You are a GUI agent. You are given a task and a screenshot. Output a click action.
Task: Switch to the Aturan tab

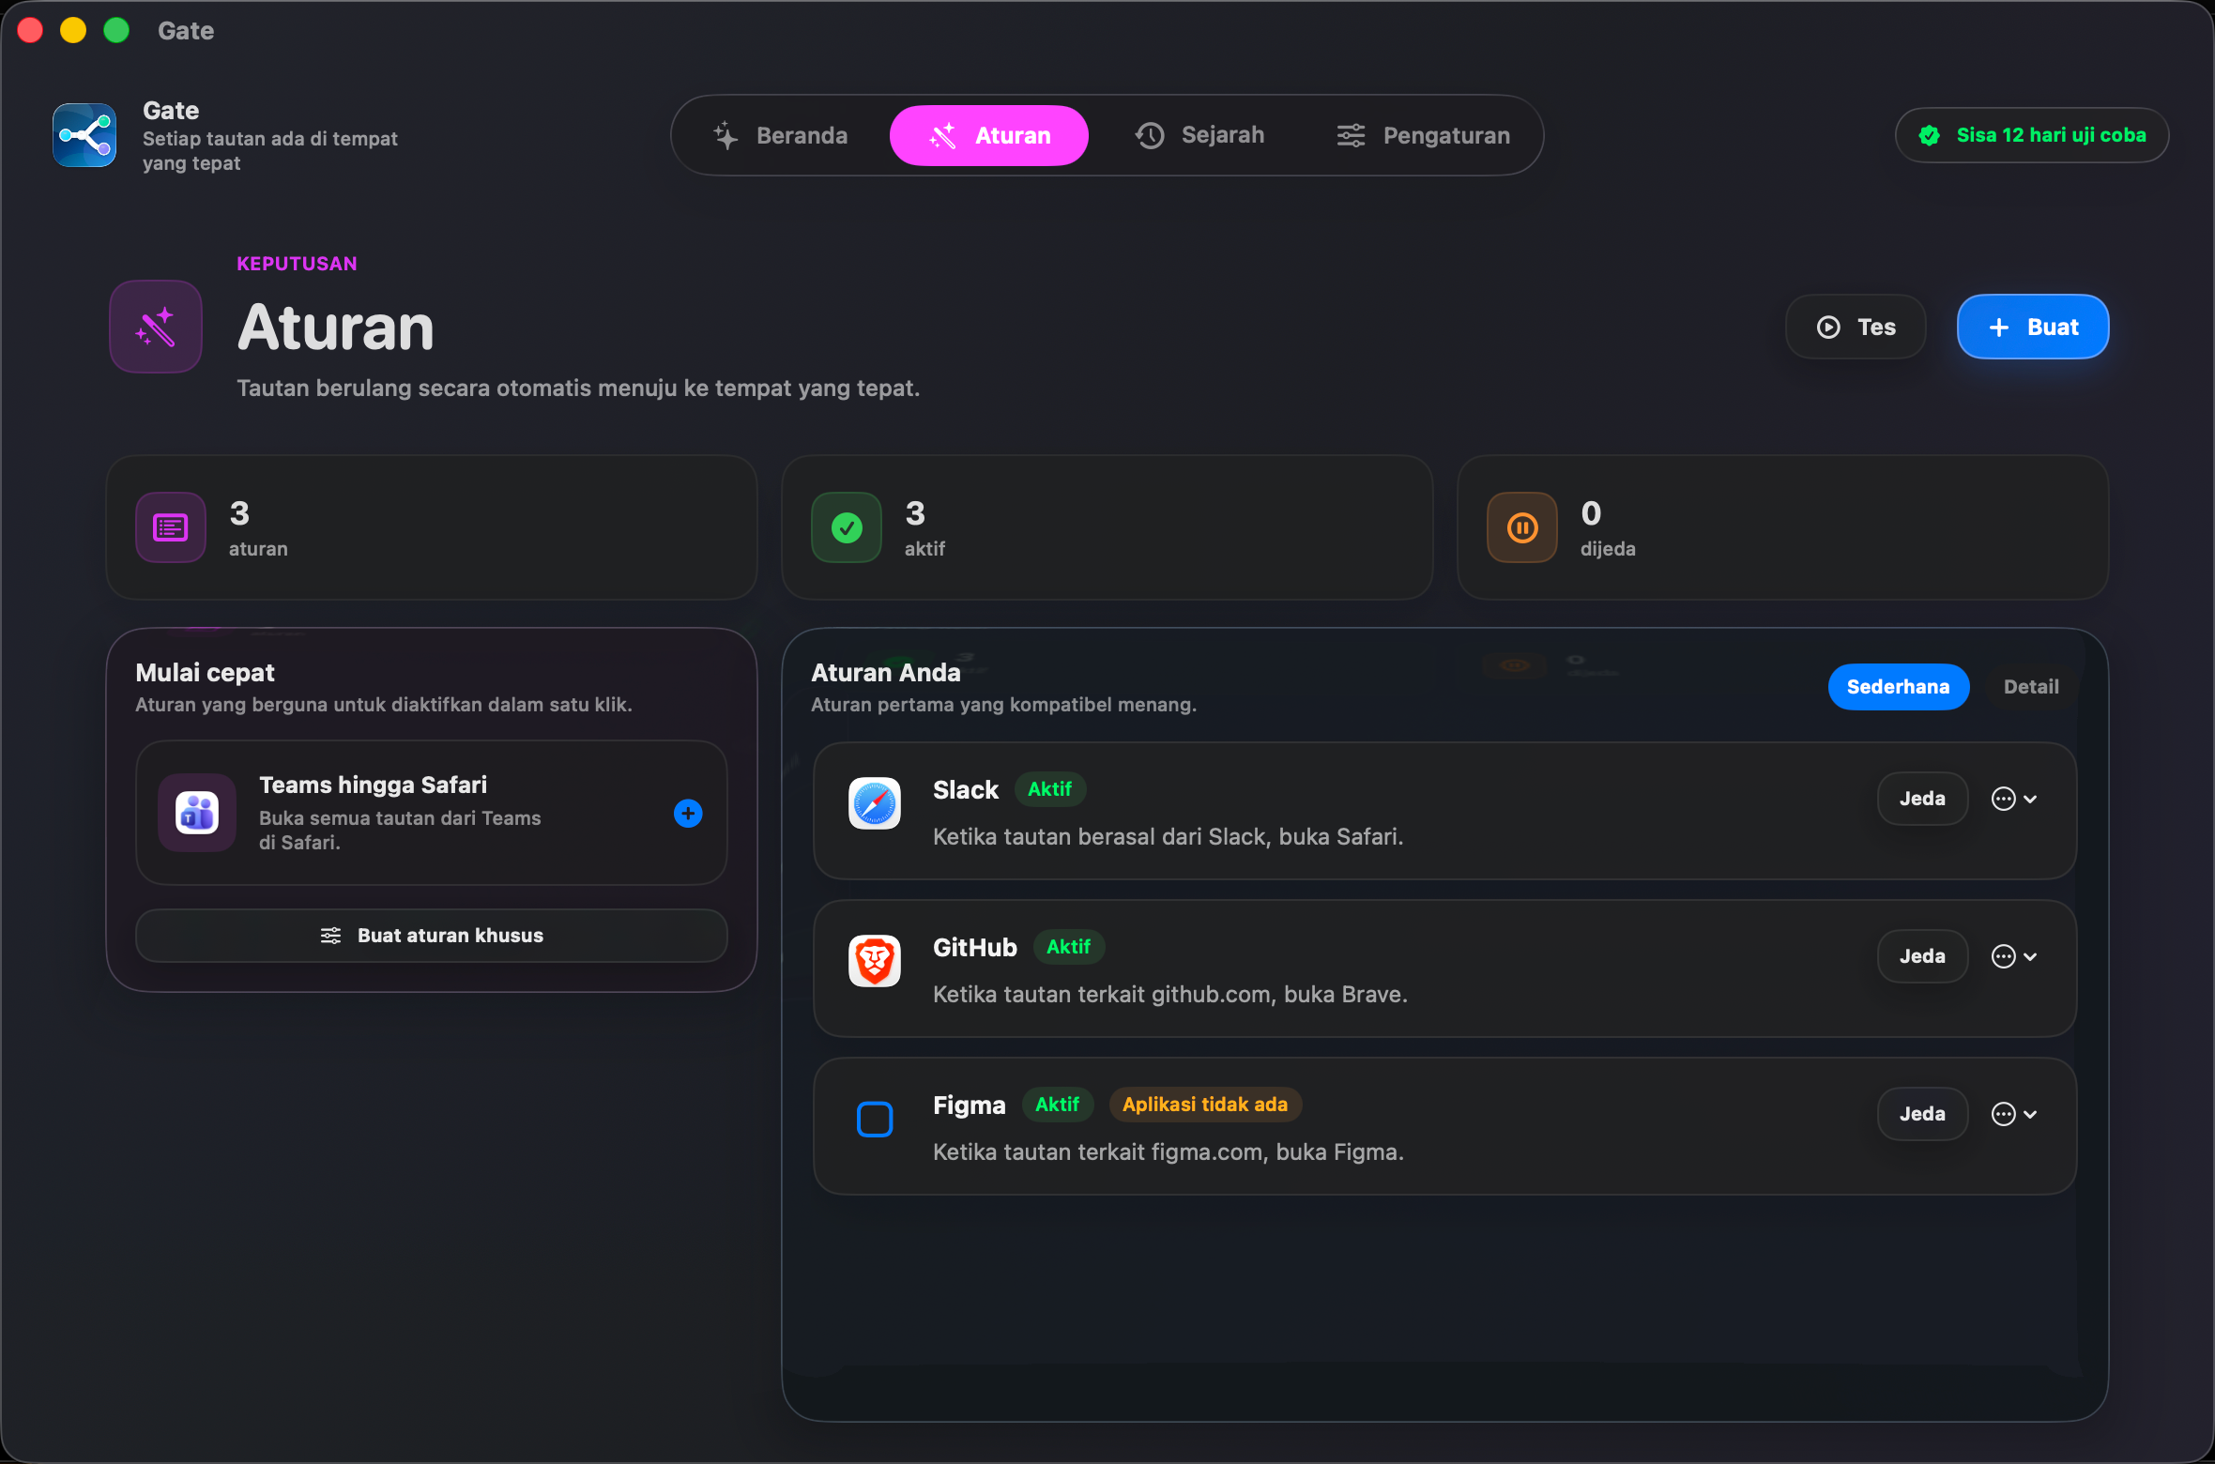(x=989, y=135)
